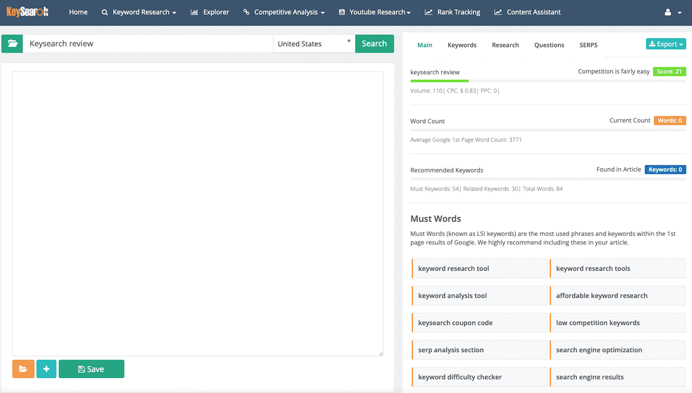Click the Score: 21 badge
Screen dimensions: 692x393
(670, 71)
